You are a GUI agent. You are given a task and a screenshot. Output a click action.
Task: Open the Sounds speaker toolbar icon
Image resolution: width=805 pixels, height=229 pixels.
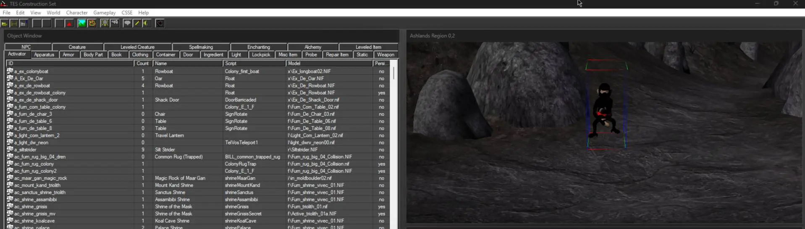[x=147, y=23]
